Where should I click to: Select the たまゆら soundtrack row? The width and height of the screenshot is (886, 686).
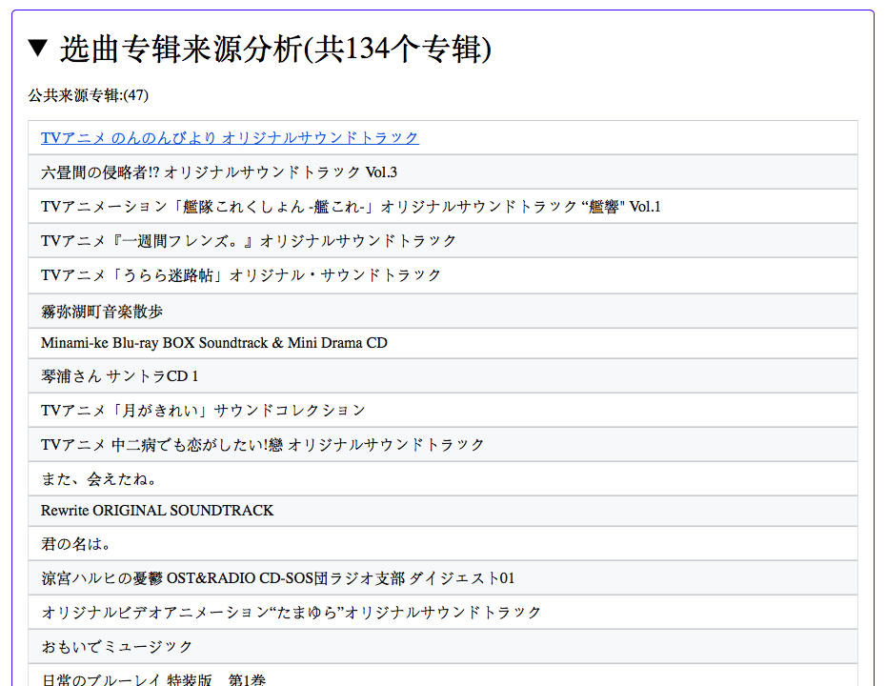tap(443, 612)
